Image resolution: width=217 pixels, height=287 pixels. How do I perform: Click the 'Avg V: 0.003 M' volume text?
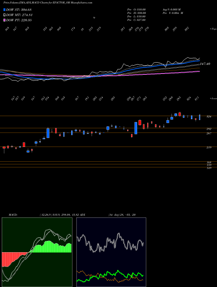click(172, 10)
